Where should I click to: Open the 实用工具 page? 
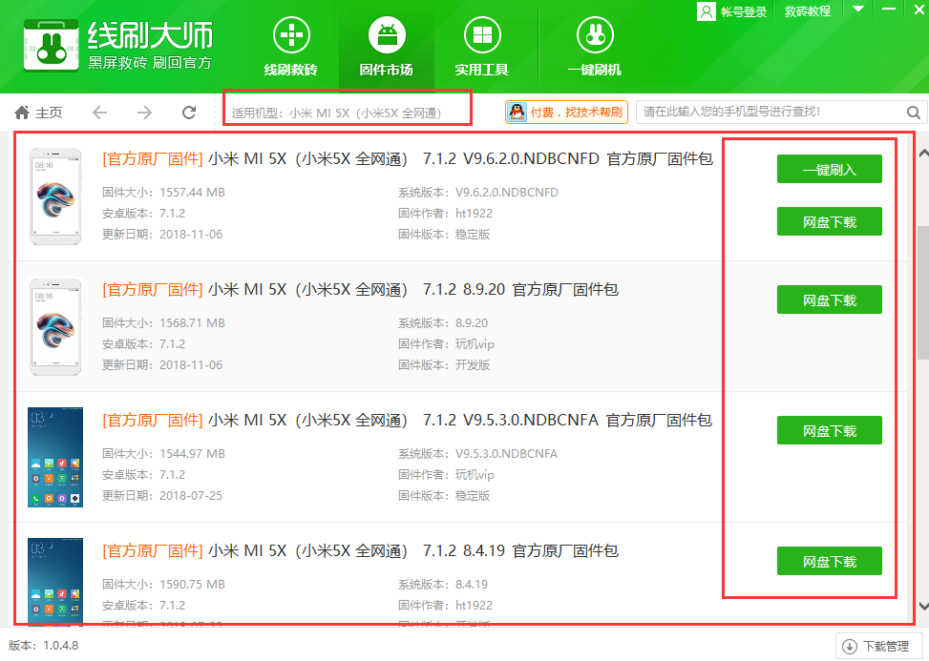[x=481, y=46]
